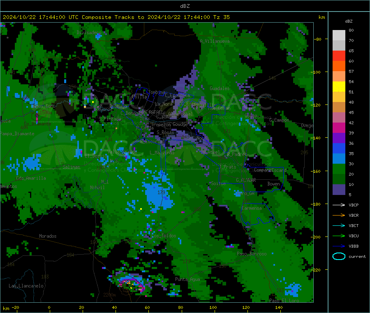The image size is (370, 313).
Task: Click the 'La_Nora' place label
Action: pos(164,104)
